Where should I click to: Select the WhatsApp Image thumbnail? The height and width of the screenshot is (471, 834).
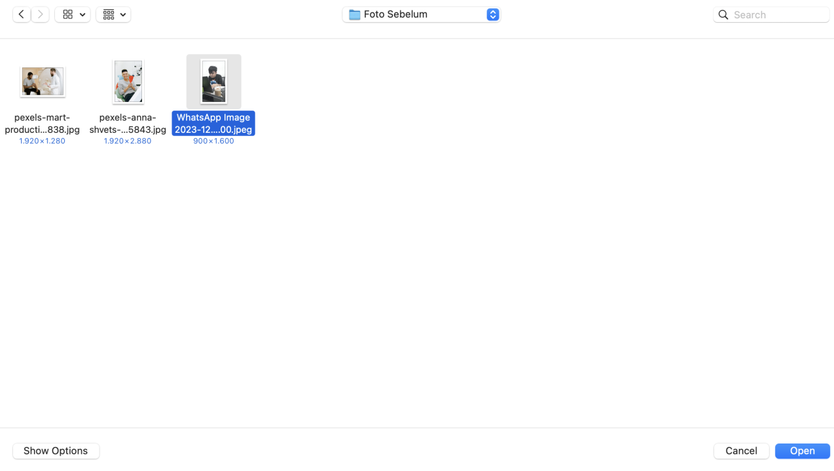(213, 82)
